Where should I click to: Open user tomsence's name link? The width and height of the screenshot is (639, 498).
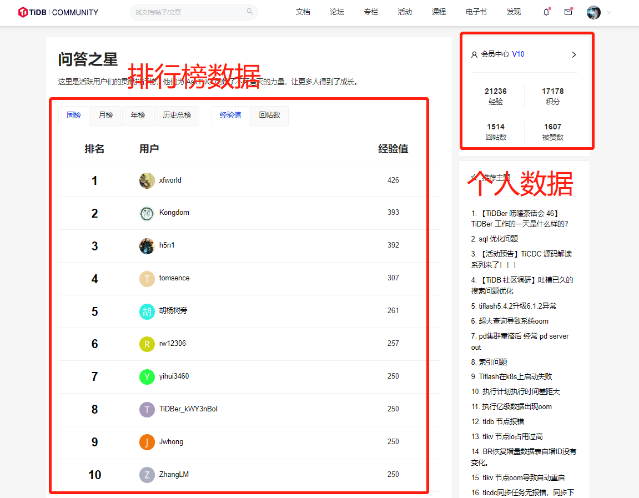coord(174,278)
